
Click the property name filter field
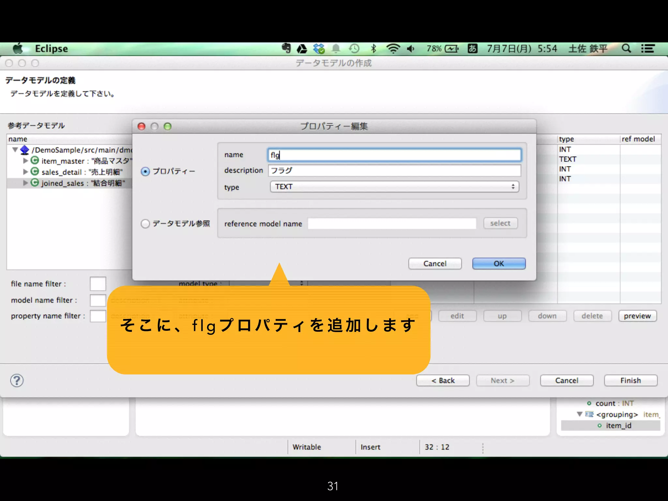pos(98,316)
